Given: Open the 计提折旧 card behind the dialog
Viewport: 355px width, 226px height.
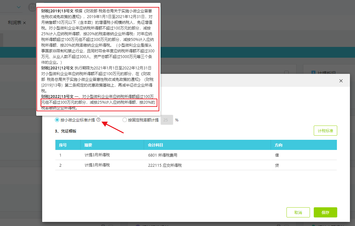Looking at the screenshot, I should [x=327, y=73].
